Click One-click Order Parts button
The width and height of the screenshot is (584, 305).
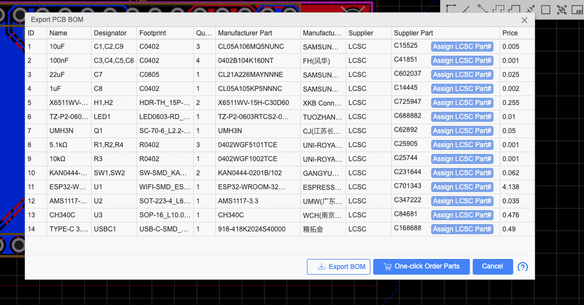click(x=420, y=267)
